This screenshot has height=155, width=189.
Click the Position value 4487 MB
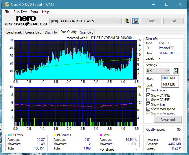[x=175, y=144]
